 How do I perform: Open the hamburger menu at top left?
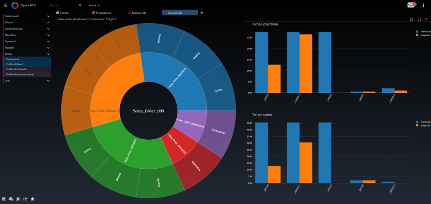click(x=5, y=5)
